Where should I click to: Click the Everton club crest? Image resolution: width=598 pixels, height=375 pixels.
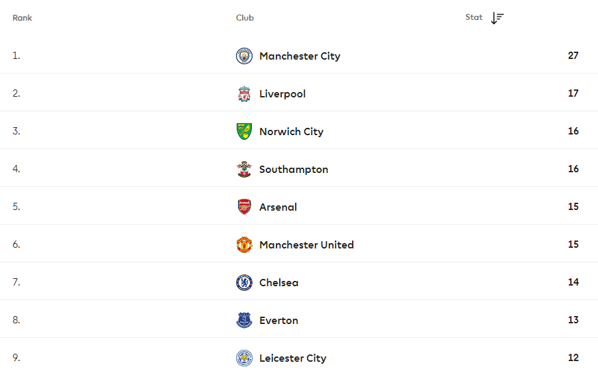coord(244,320)
